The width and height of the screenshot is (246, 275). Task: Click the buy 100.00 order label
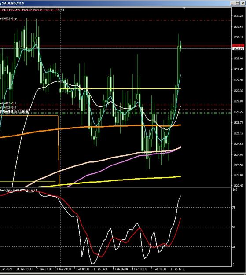(14, 111)
